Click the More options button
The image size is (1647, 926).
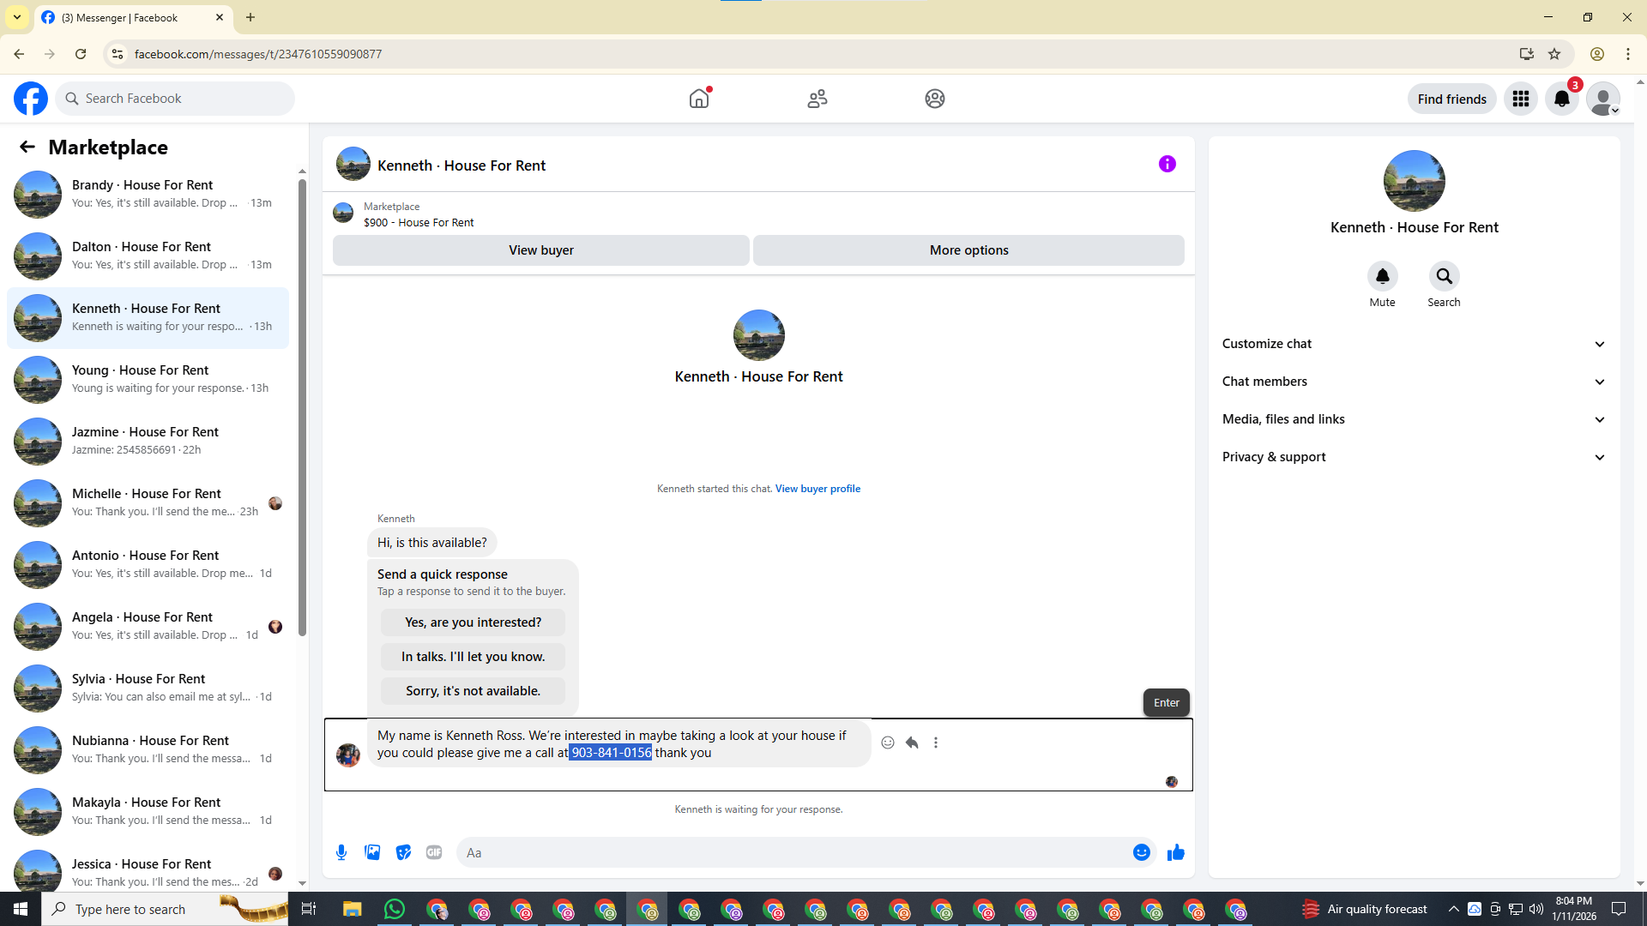(968, 250)
